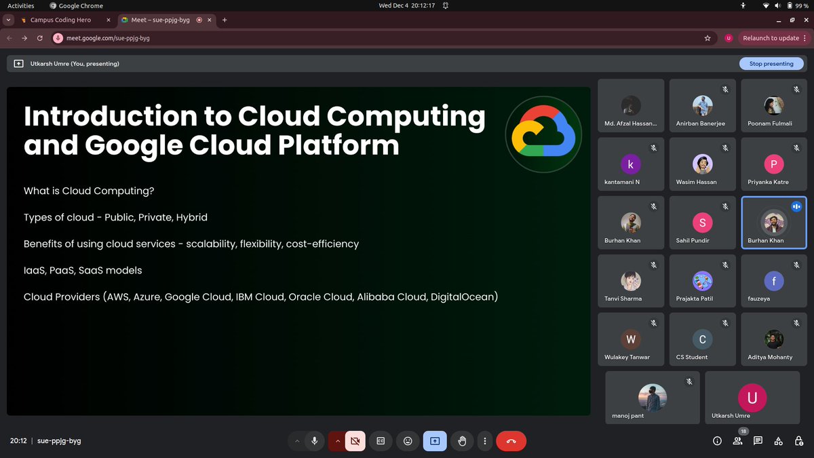Click the Stop presenting button
Screen dimensions: 814x458
point(771,64)
